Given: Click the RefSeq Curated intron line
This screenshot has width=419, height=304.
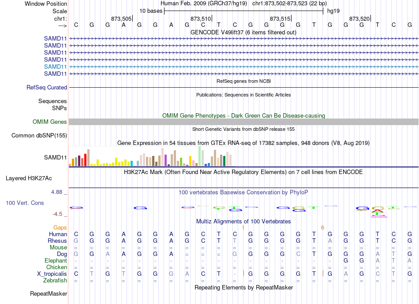Looking at the screenshot, I should pos(243,87).
